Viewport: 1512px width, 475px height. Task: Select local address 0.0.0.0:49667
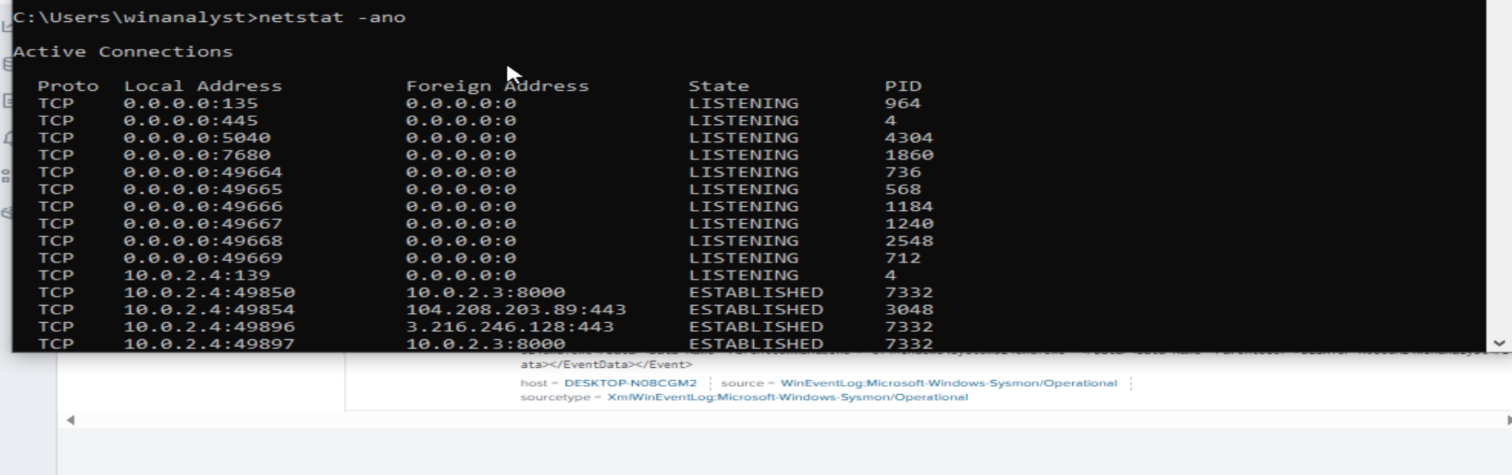point(203,223)
